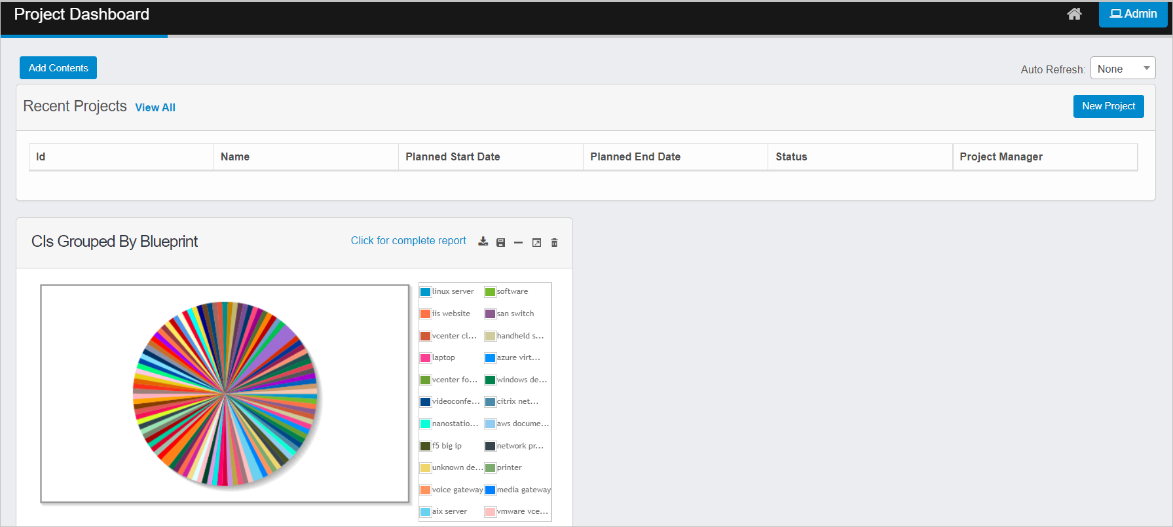This screenshot has height=527, width=1173.
Task: Sort the table by the Name column header
Action: [x=235, y=157]
